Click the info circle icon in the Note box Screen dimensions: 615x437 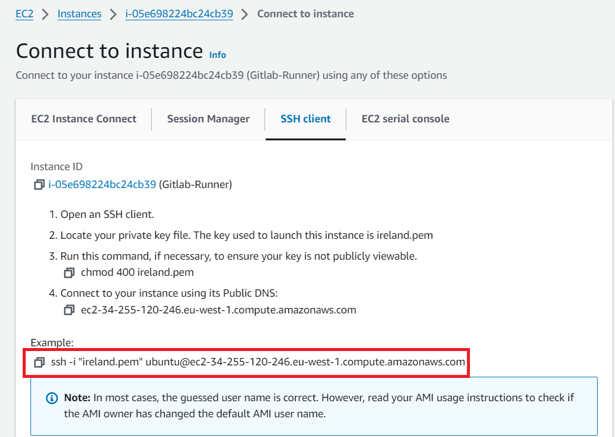[51, 398]
